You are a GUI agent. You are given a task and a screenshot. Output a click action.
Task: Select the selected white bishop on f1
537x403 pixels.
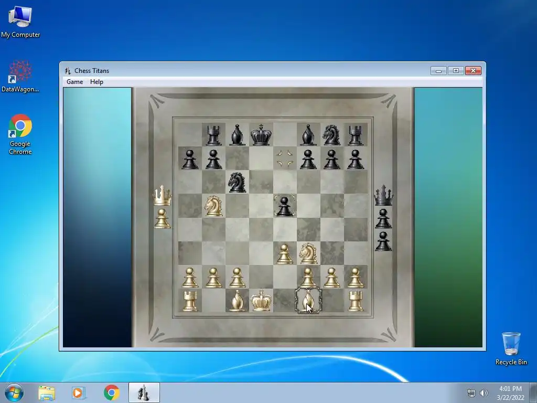pyautogui.click(x=308, y=300)
